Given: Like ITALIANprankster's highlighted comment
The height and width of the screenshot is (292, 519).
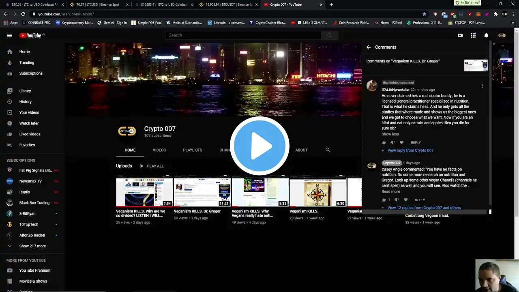Looking at the screenshot, I should click(x=384, y=143).
